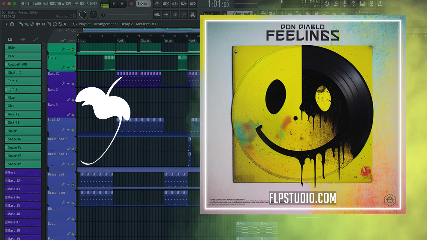Turn on the 3-2-1 recording countdown

click(x=174, y=4)
